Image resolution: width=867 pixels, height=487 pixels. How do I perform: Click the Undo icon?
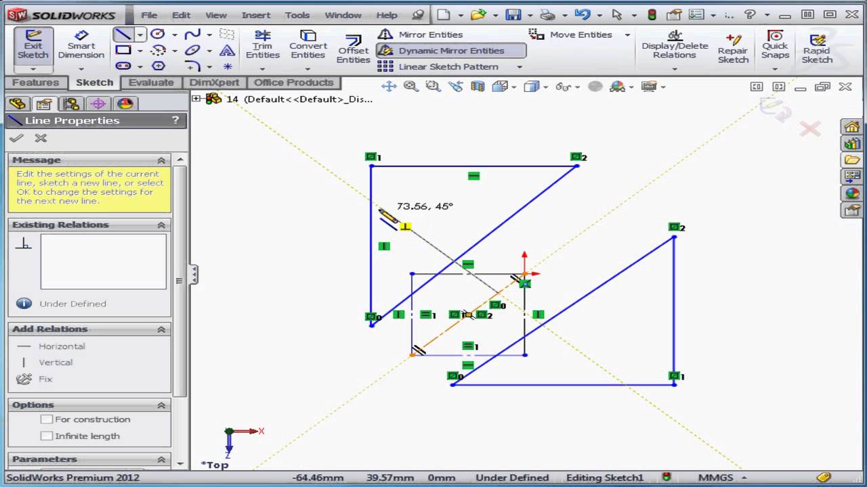pos(582,15)
